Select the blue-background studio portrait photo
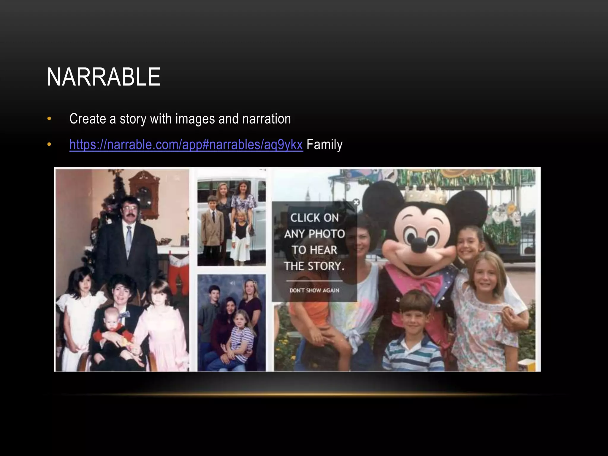 coord(232,323)
